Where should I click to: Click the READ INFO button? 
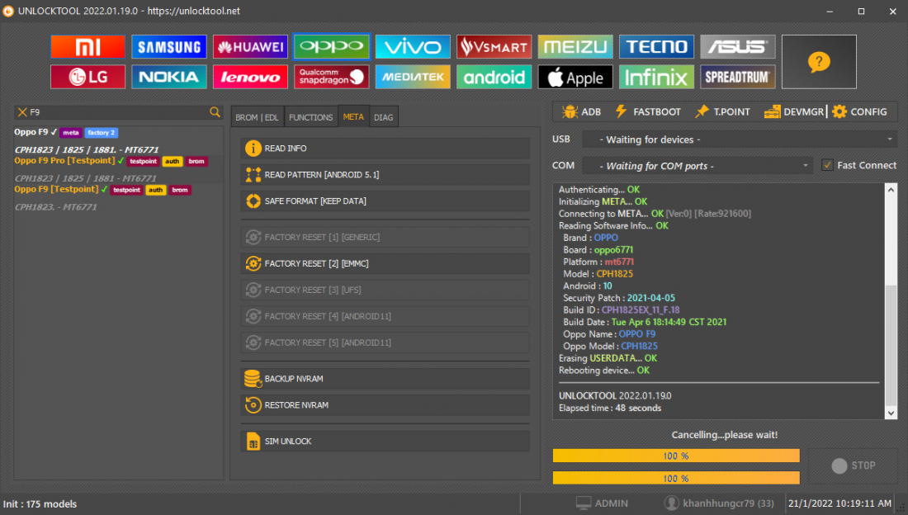(x=385, y=149)
